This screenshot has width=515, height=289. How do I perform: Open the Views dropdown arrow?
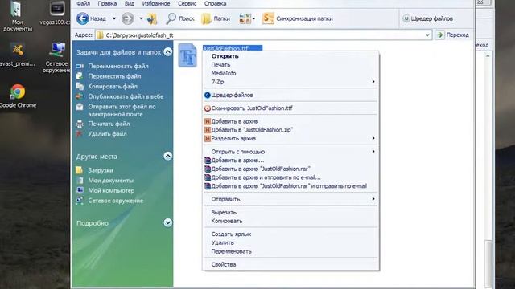[x=254, y=18]
